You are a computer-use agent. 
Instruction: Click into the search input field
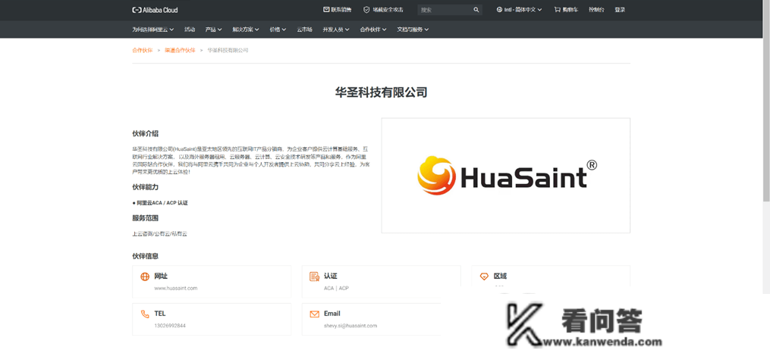pyautogui.click(x=444, y=10)
